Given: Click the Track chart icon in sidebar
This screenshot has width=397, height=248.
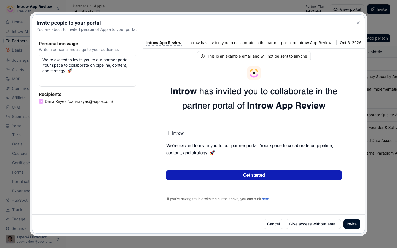Looking at the screenshot, I should (8, 210).
